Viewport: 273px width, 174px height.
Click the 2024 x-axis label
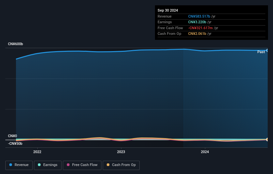[205, 152]
